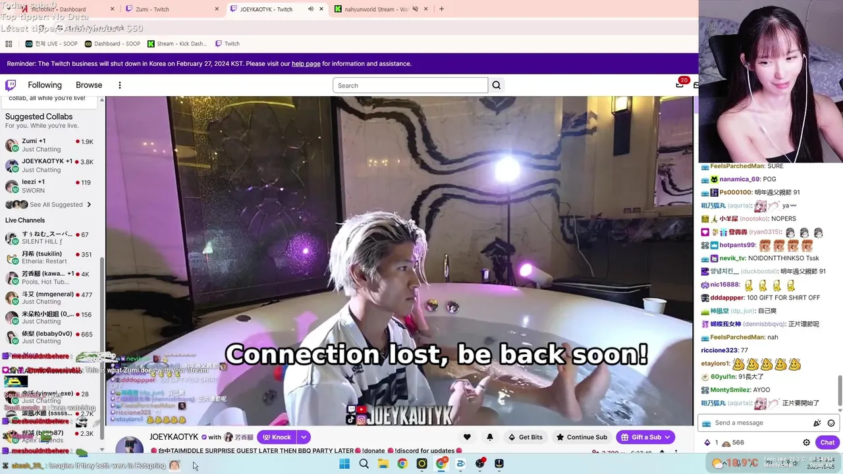The image size is (843, 474).
Task: Click the Bits balance icon below chat
Action: click(x=707, y=442)
